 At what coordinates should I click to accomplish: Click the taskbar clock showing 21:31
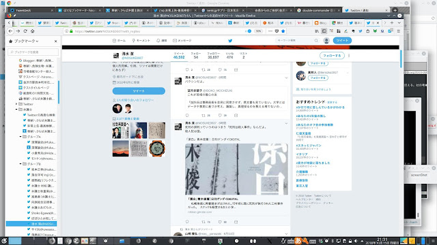point(382,241)
